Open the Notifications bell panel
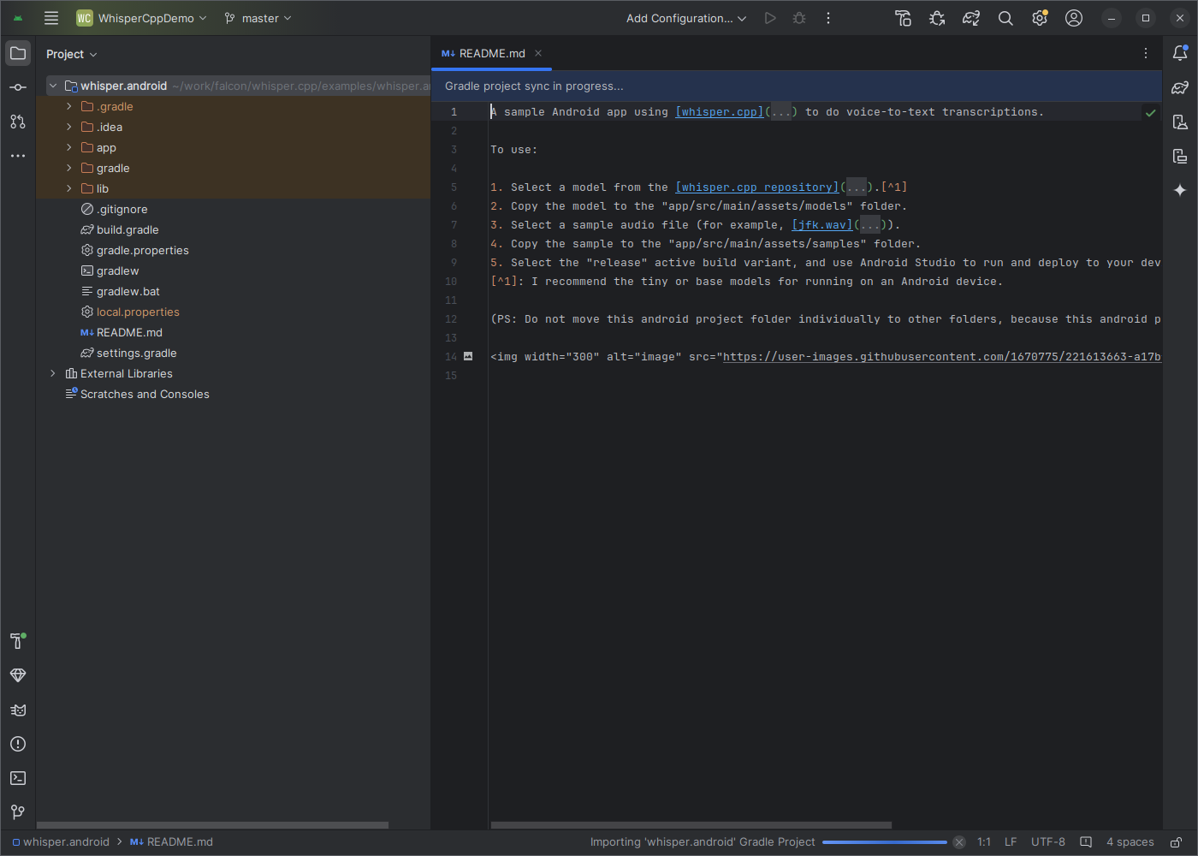Viewport: 1198px width, 856px height. (x=1182, y=53)
